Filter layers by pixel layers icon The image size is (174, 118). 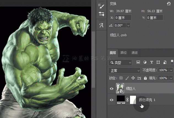138,62
